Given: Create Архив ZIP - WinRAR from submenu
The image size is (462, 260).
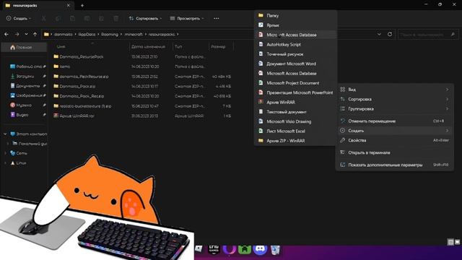Looking at the screenshot, I should pos(295,141).
